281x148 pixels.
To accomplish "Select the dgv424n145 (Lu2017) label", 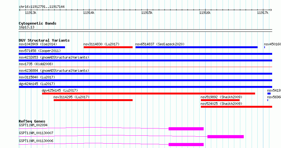I will click(37, 84).
